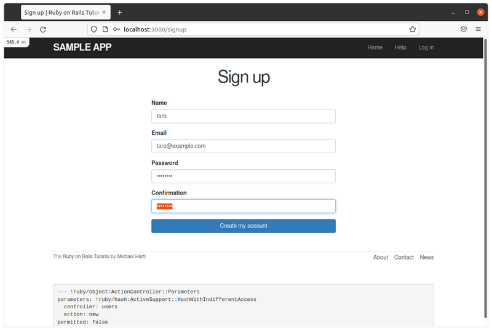
Task: Click the ActionController::Parameters debug line
Action: click(129, 292)
